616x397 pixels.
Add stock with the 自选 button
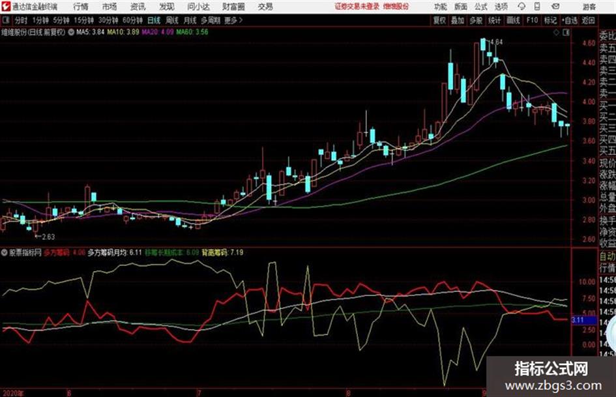pos(570,20)
